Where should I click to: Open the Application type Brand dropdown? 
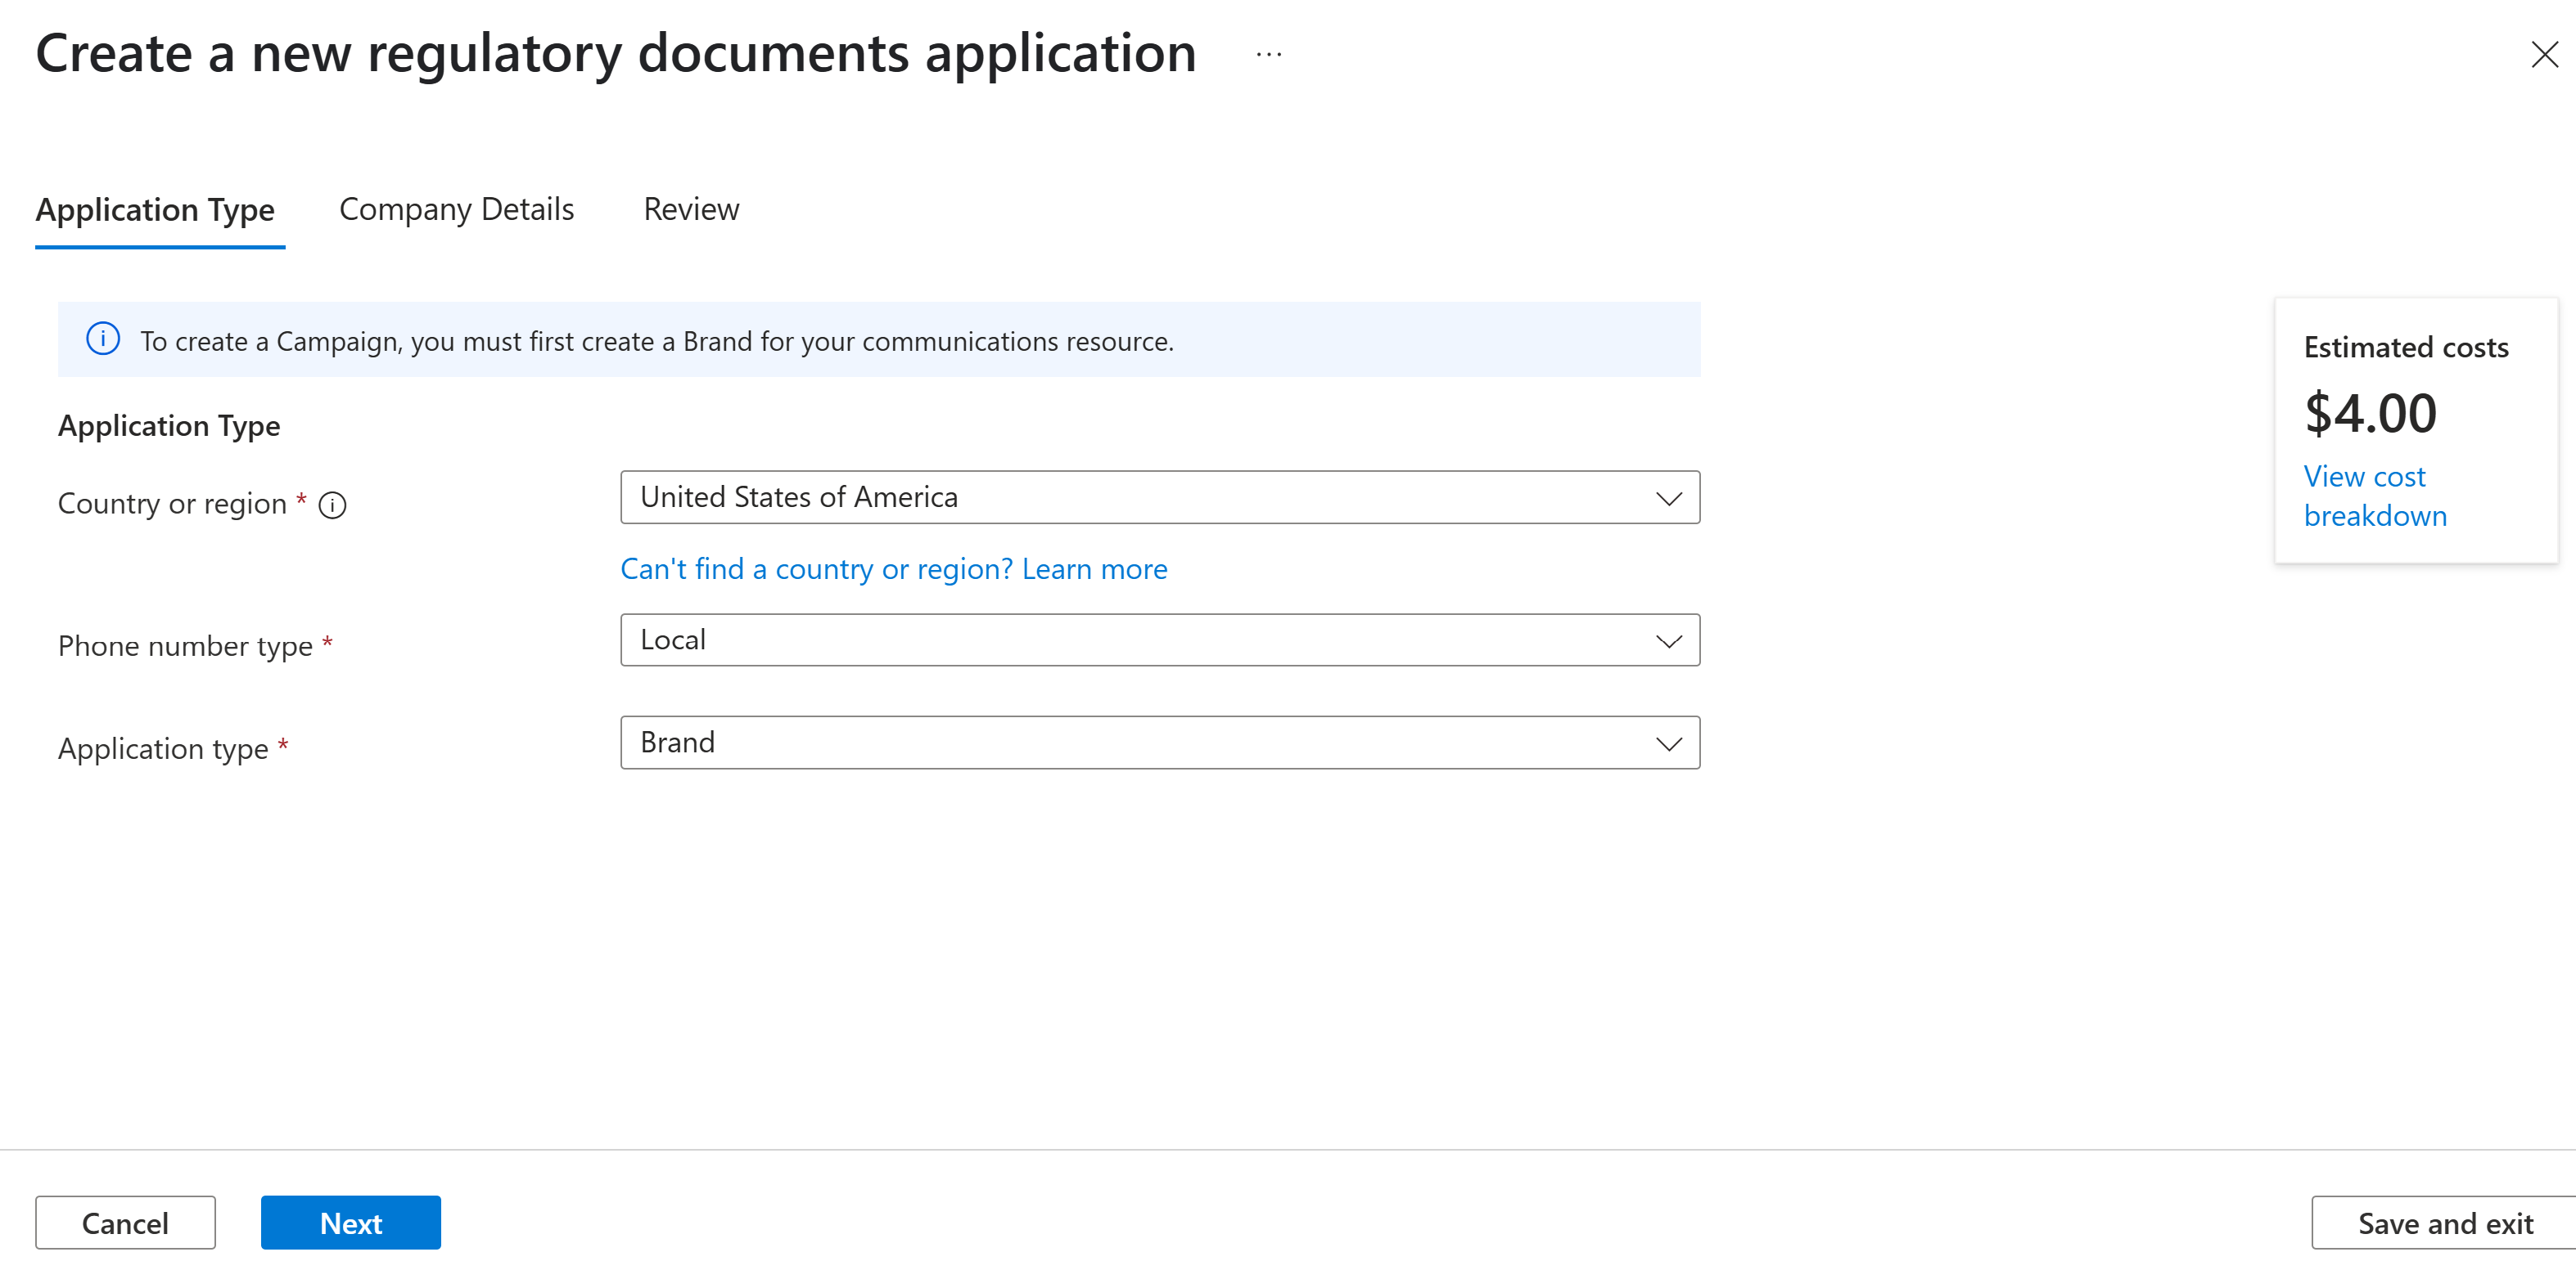[1160, 743]
